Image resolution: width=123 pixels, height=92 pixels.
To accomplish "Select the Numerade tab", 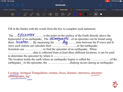I will [x=64, y=10].
